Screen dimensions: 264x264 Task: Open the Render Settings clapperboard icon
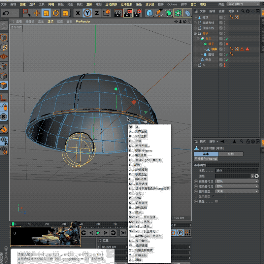137,13
